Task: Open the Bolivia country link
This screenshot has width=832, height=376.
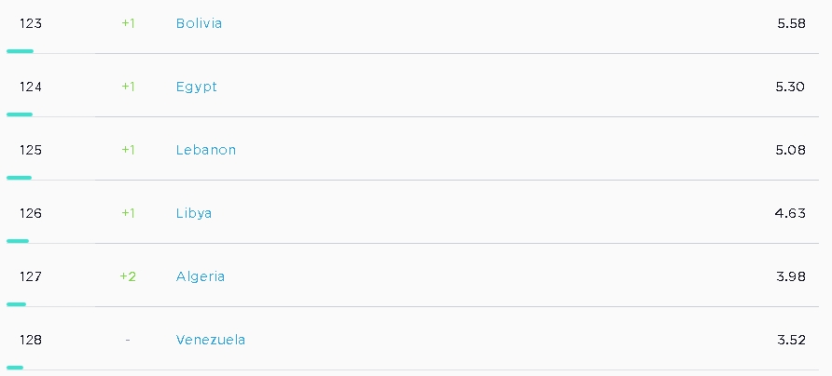Action: pos(199,23)
